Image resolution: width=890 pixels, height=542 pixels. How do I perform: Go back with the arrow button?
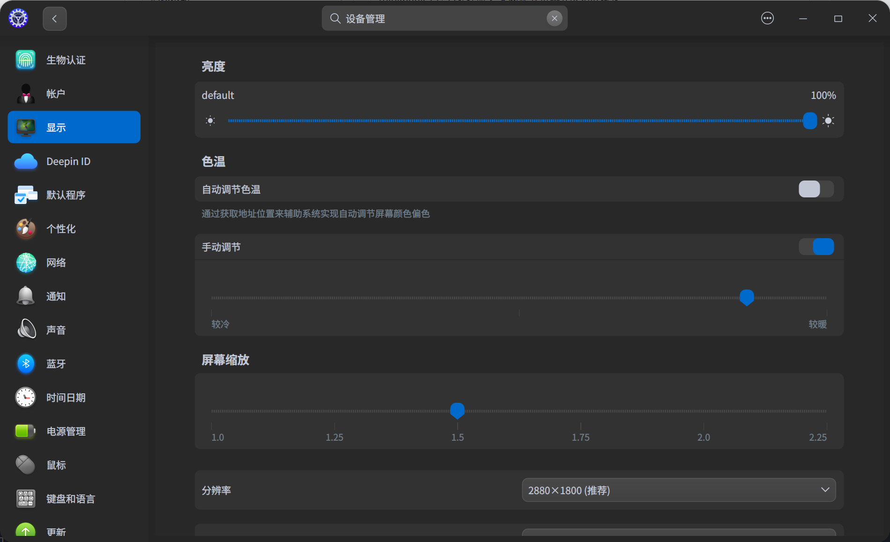pos(54,19)
